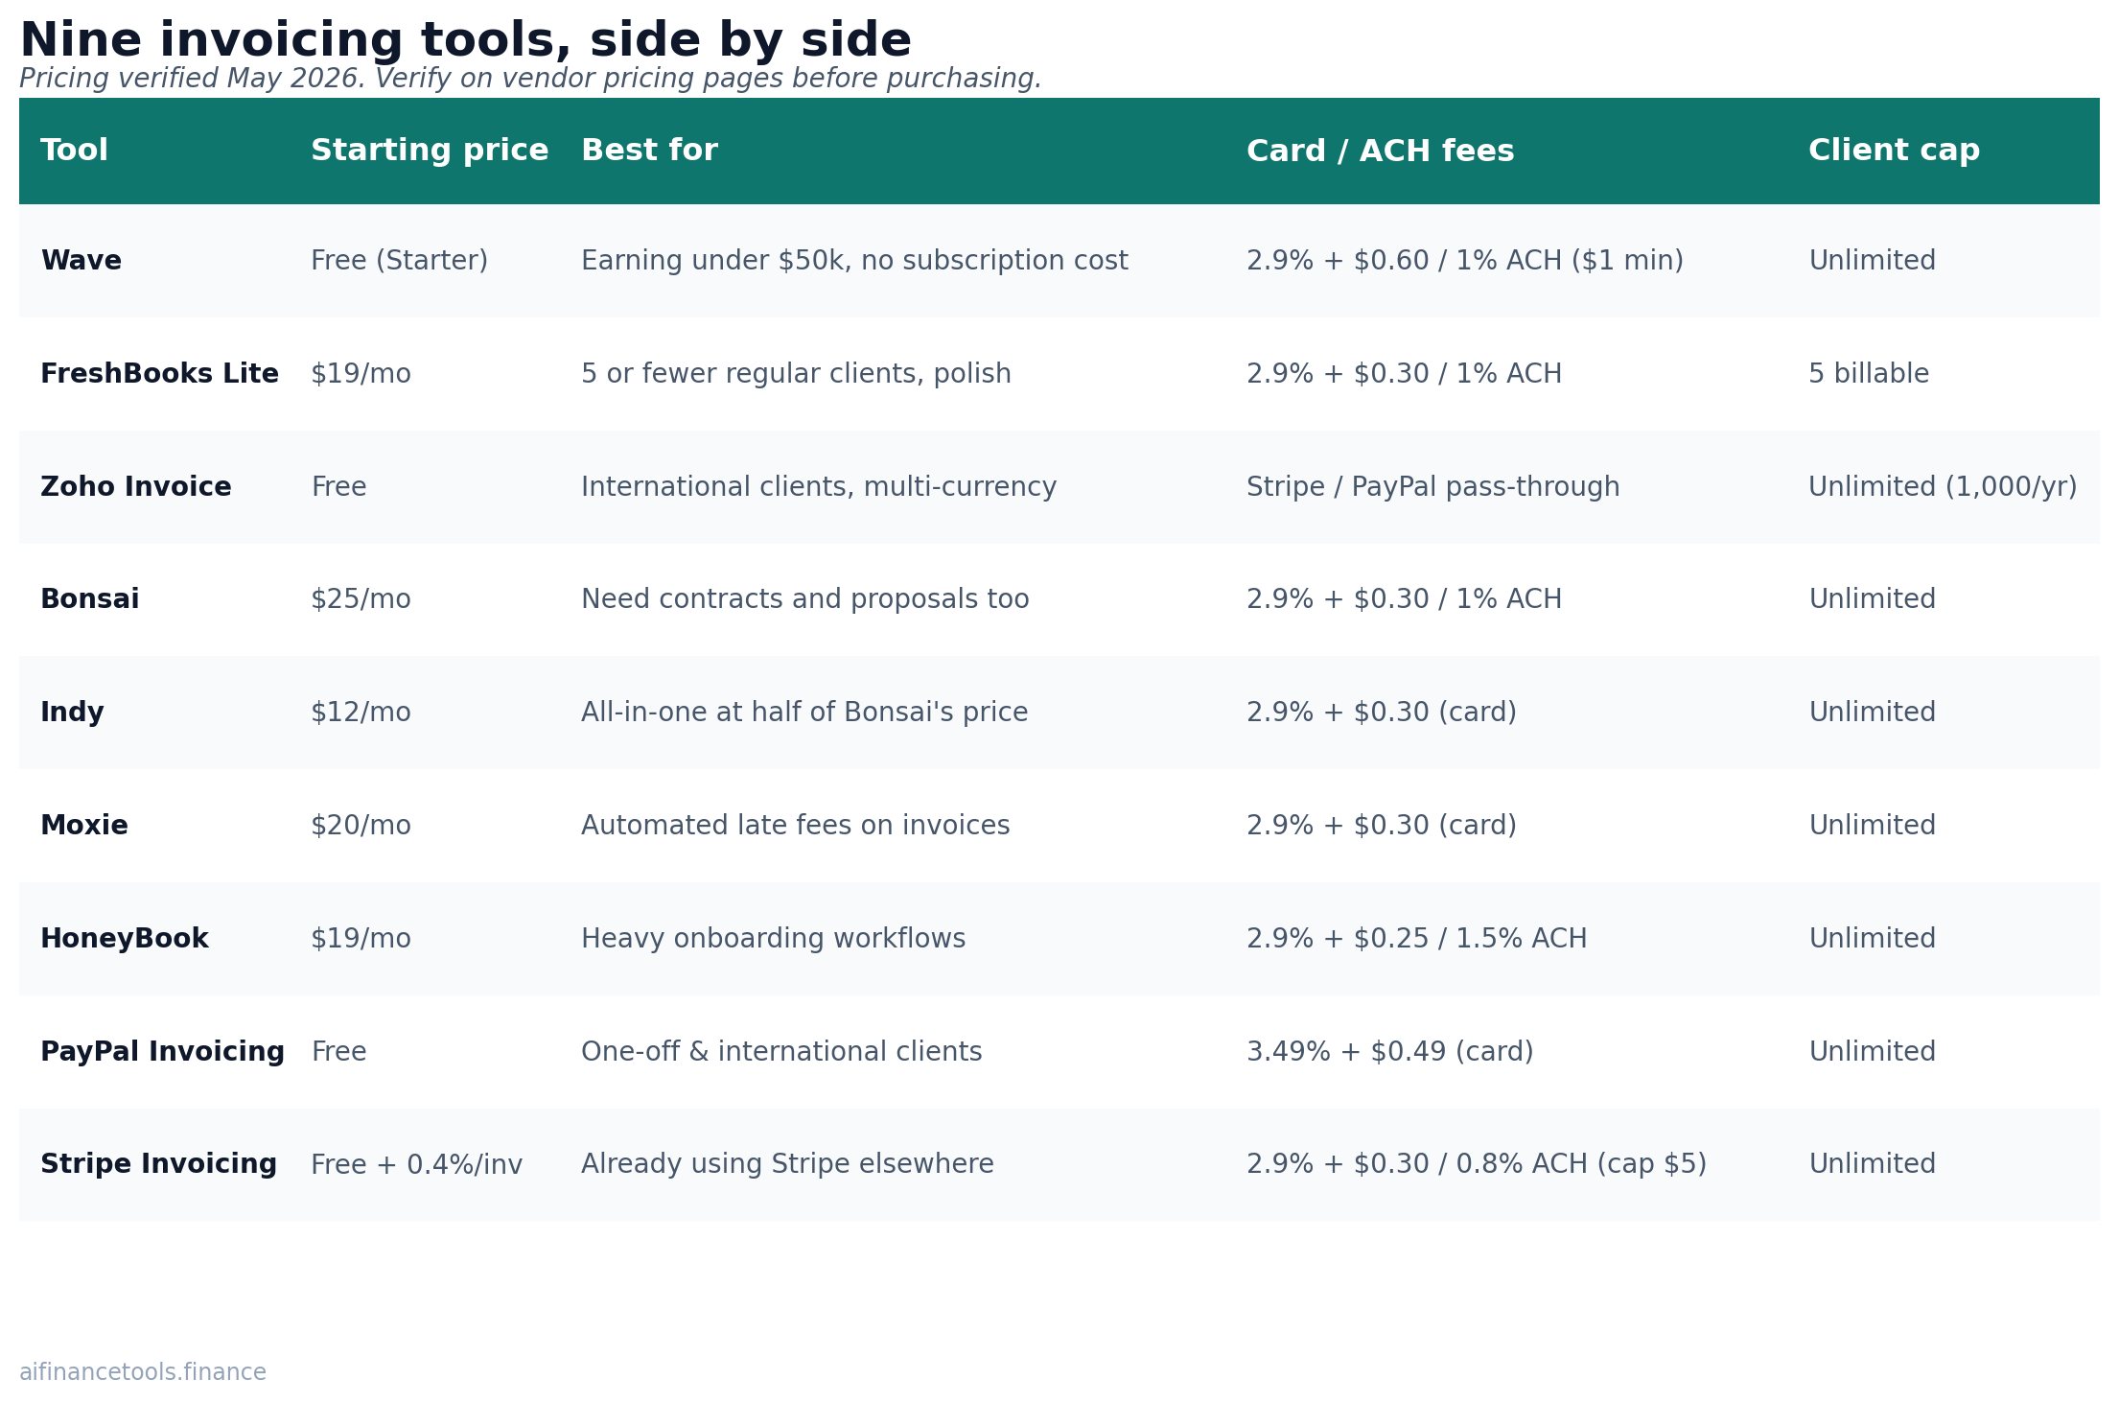Click the 'Nine invoicing tools, side by side' title
The image size is (2119, 1403).
(x=465, y=41)
